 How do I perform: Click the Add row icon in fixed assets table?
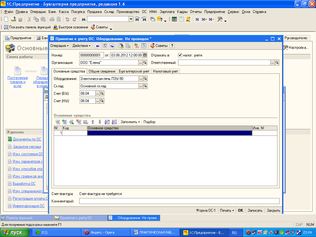[57, 122]
